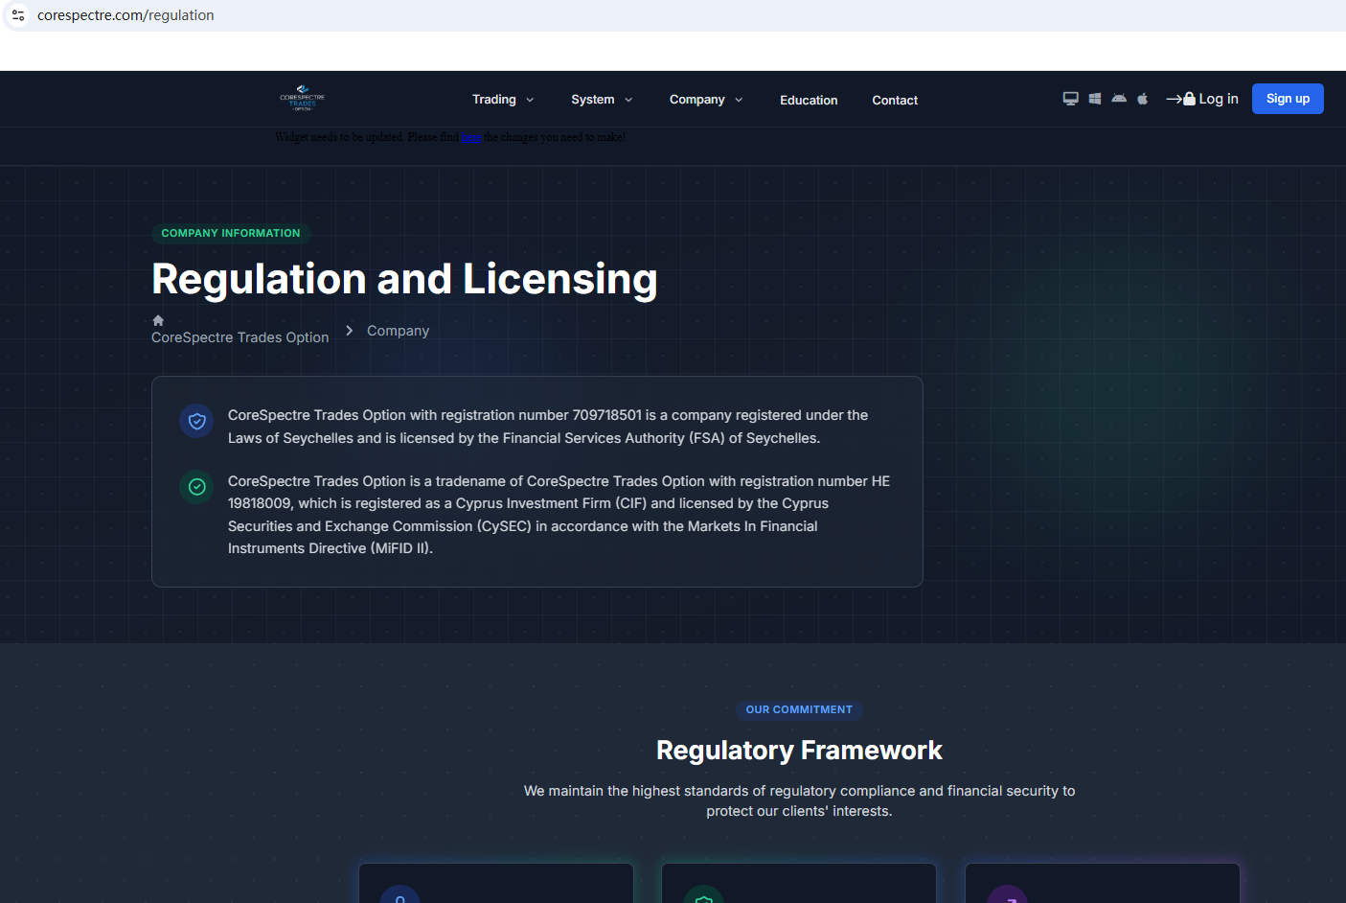1346x903 pixels.
Task: Expand the Company dropdown menu
Action: coord(705,100)
